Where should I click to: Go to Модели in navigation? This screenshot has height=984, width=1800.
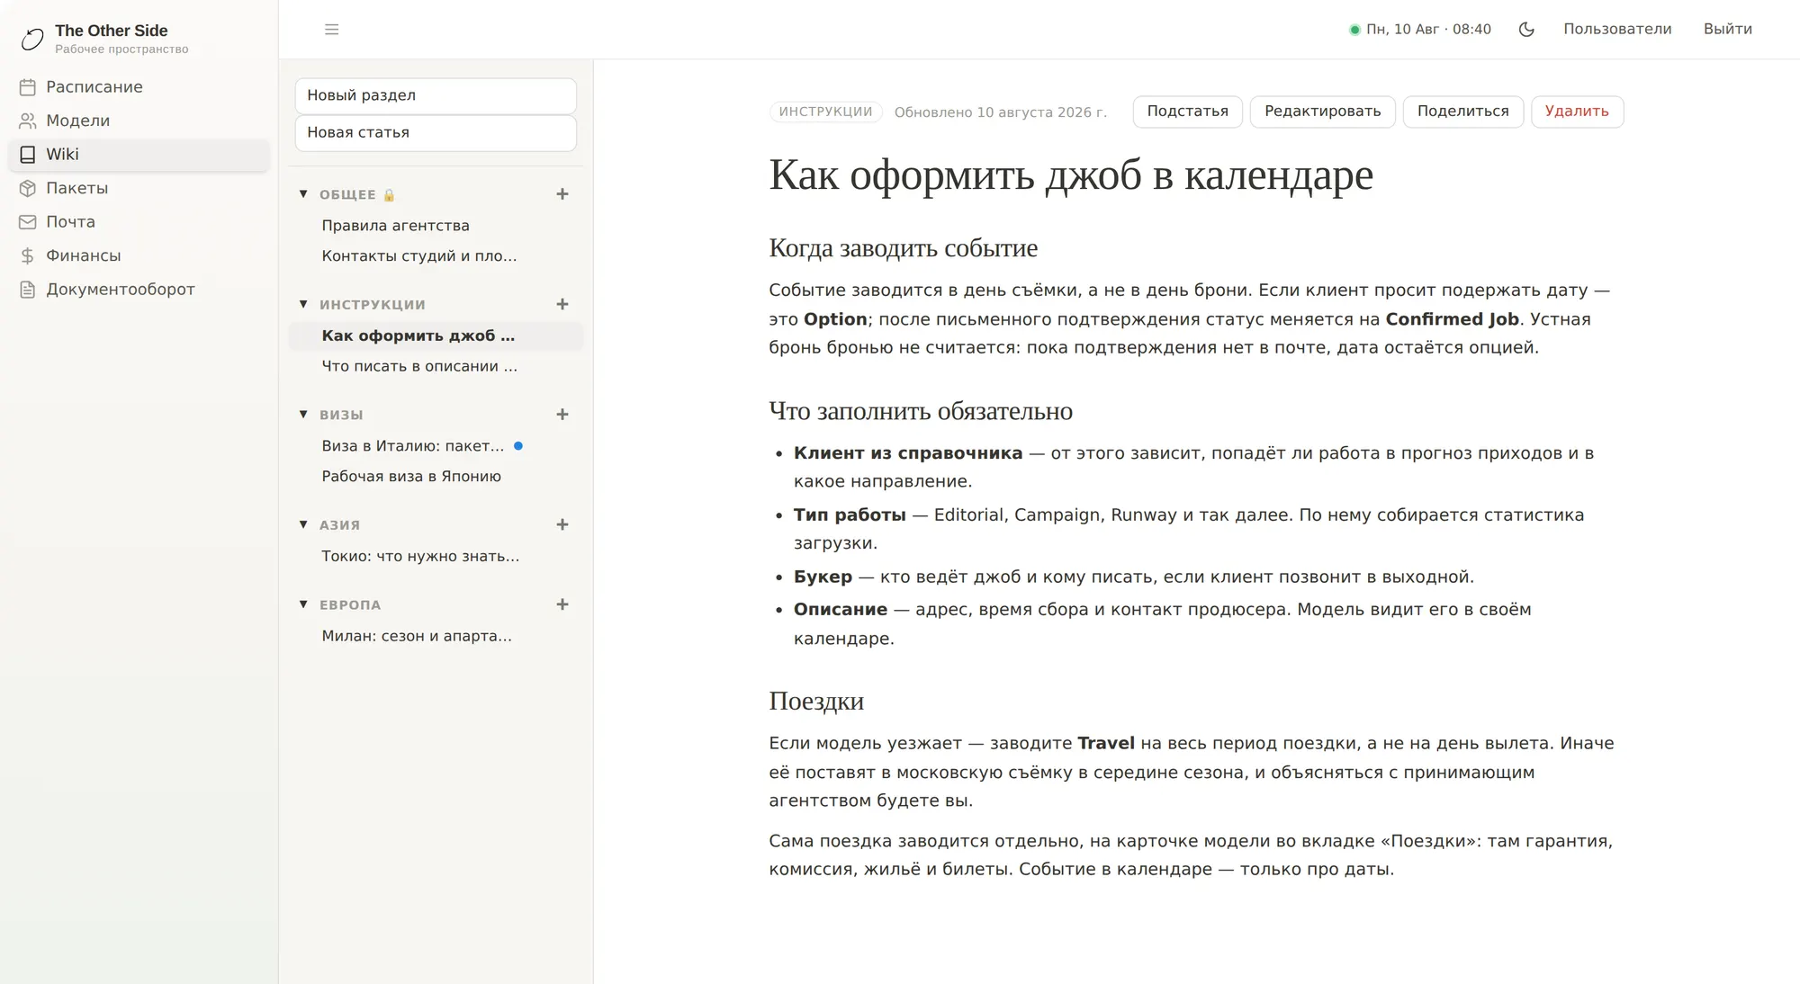(x=139, y=121)
